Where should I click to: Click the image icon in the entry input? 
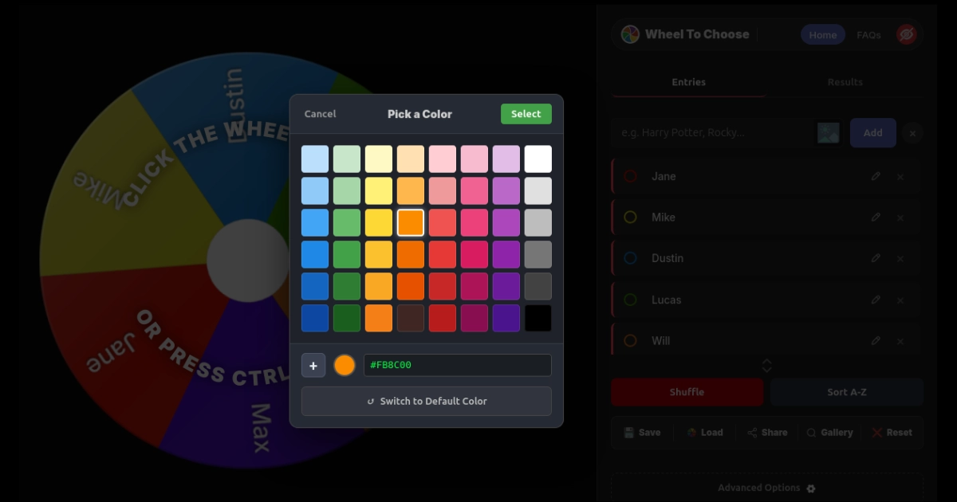coord(827,132)
